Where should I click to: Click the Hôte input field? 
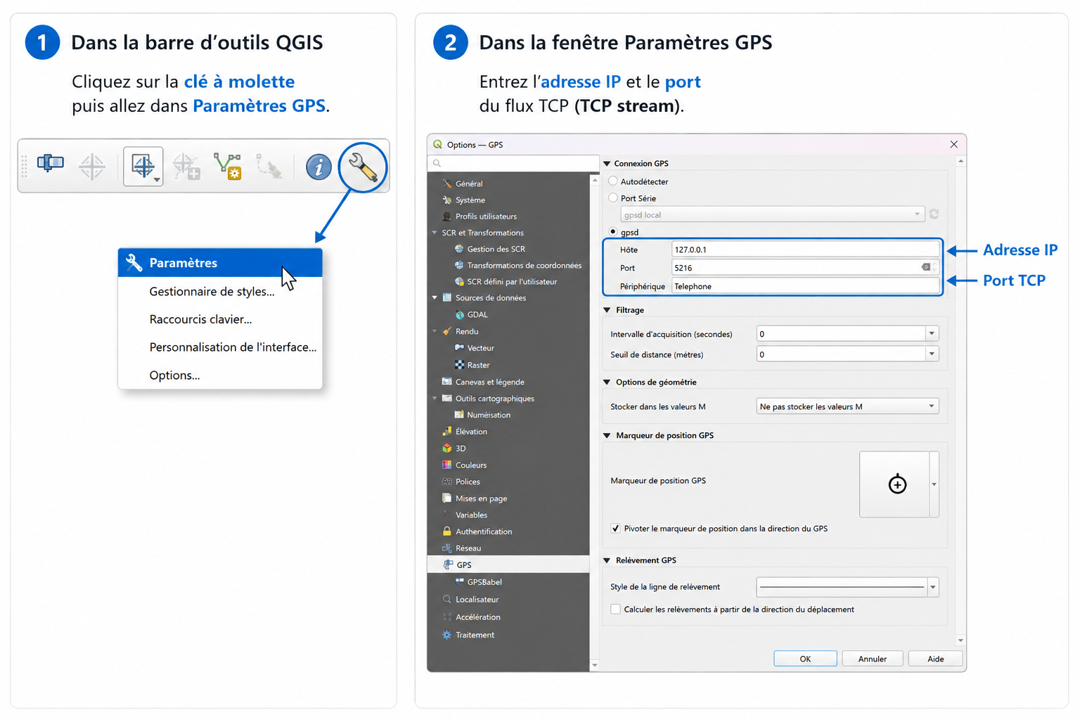pyautogui.click(x=806, y=250)
